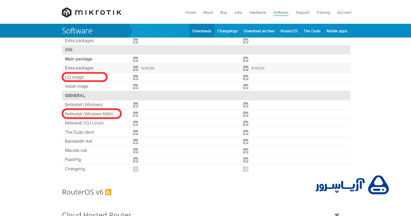
Task: Download The Dude client from right column
Action: [x=246, y=132]
